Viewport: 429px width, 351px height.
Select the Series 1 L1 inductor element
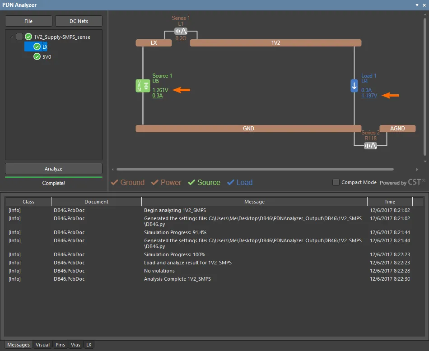tap(181, 32)
